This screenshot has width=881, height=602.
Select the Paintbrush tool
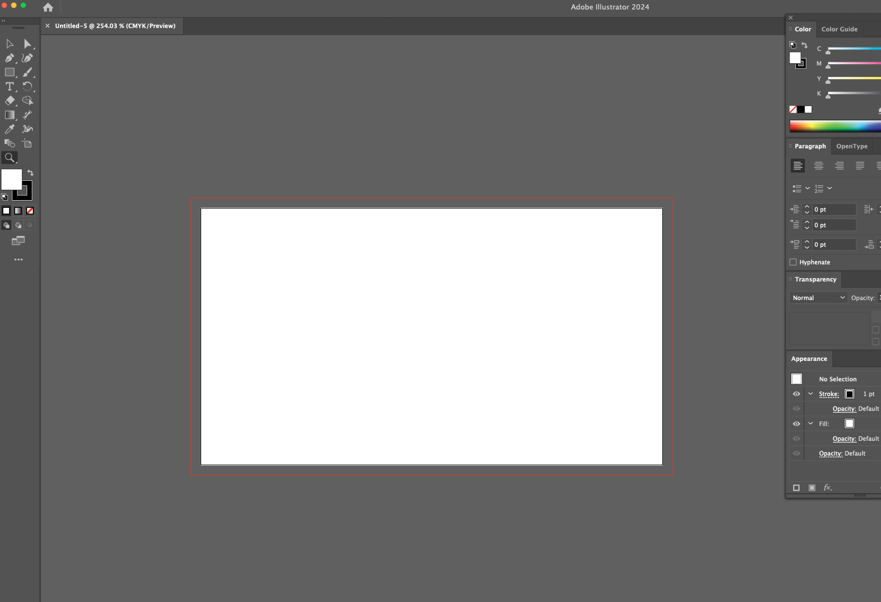pos(28,72)
